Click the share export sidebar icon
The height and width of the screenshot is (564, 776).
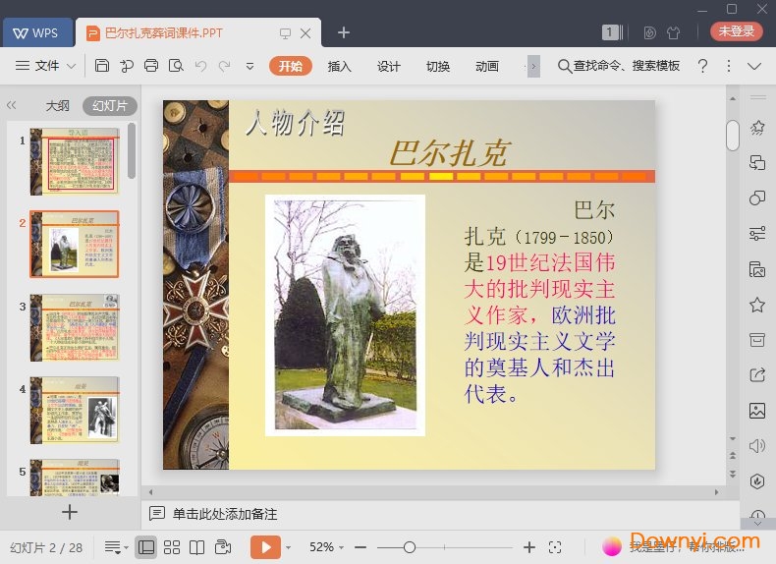coord(757,374)
